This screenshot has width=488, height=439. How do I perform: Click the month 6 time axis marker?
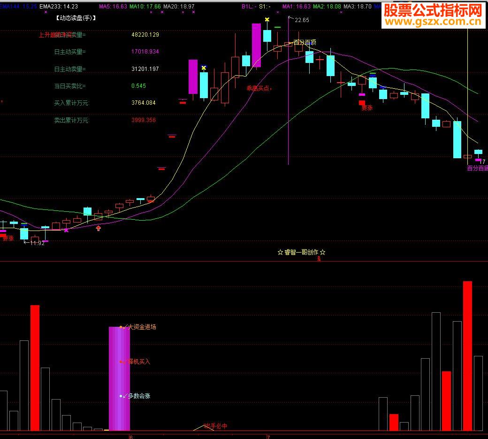[x=131, y=437]
